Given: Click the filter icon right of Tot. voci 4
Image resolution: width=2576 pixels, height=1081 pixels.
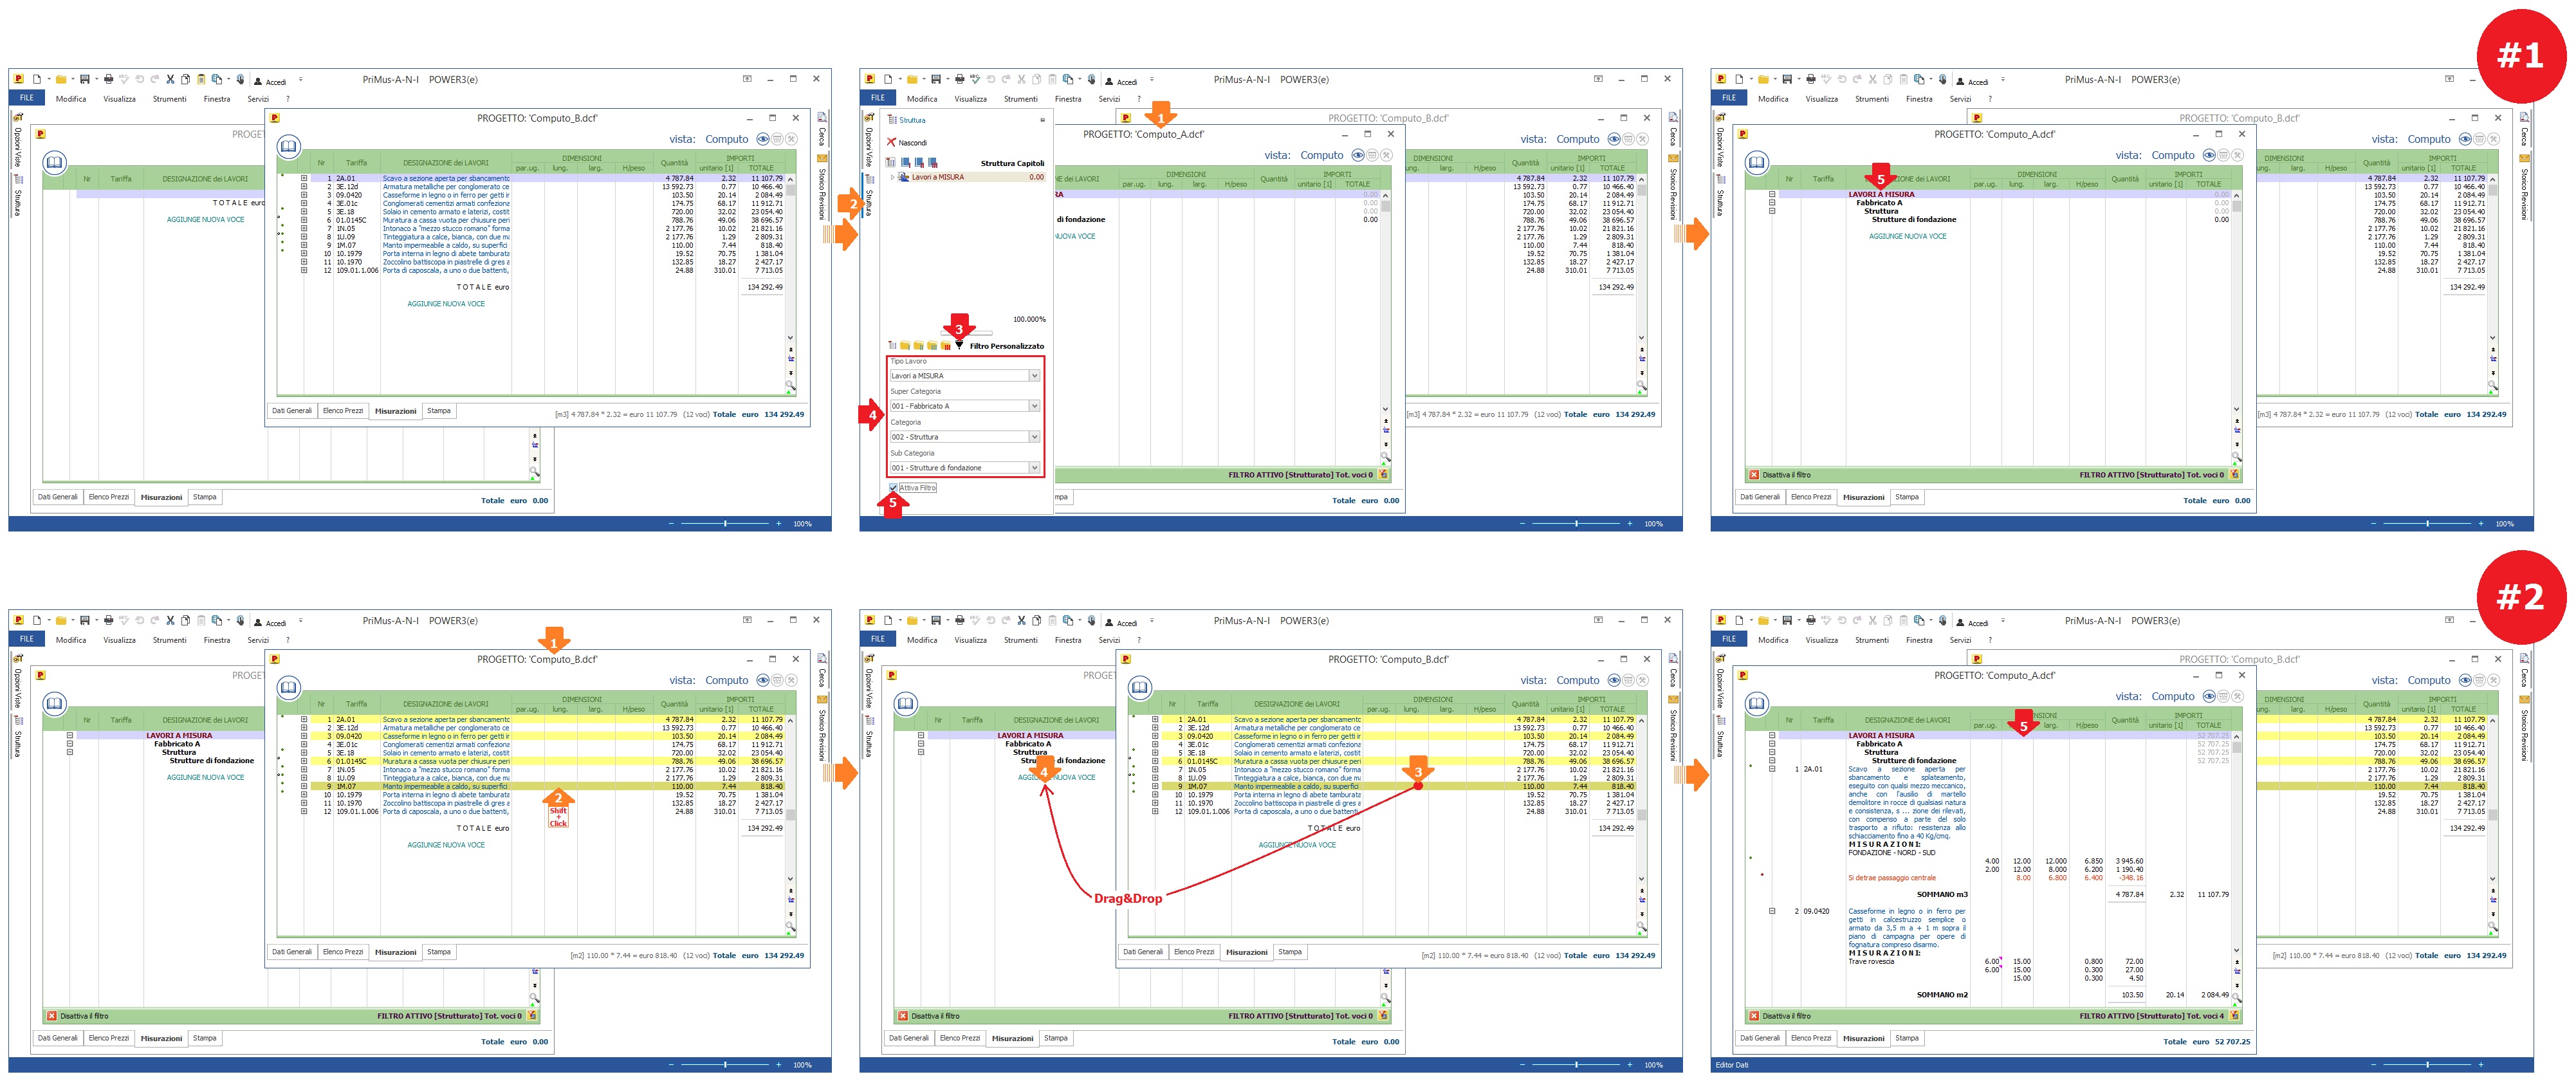Looking at the screenshot, I should coord(2235,1016).
